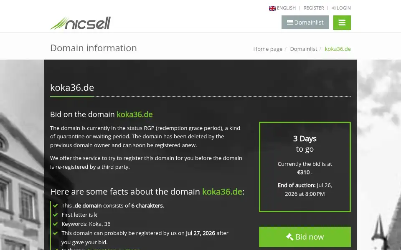Click the End of auction date text

[x=305, y=190]
